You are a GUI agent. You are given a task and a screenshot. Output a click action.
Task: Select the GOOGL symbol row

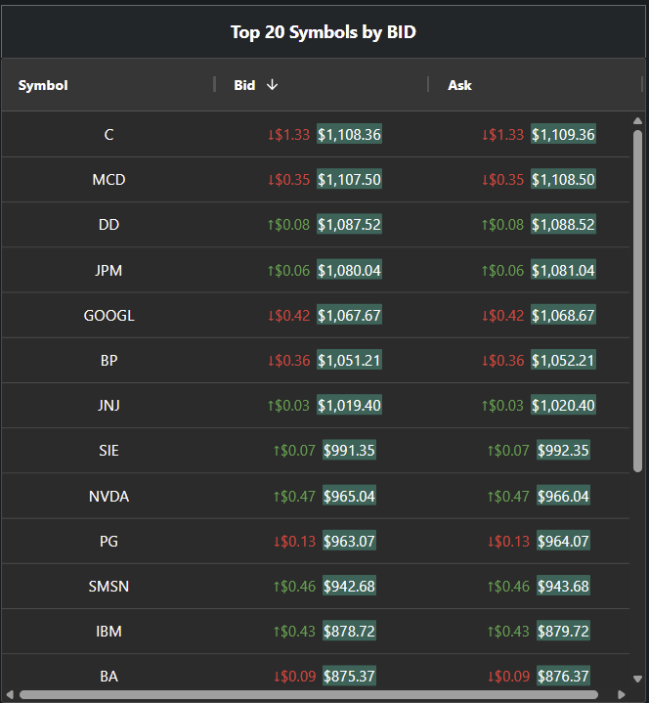[108, 315]
